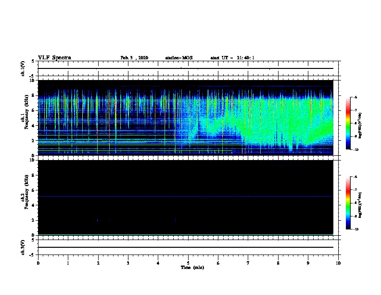Click the "4" kHz tick of ch.2 spectrogram

(34, 205)
